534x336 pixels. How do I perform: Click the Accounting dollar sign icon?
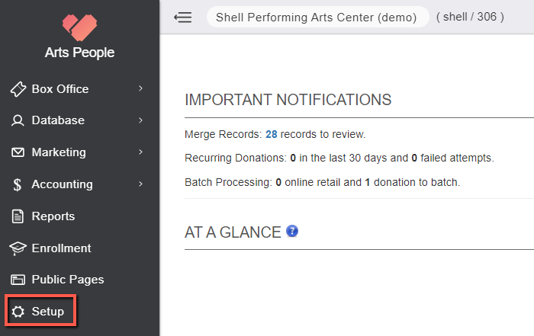click(17, 184)
